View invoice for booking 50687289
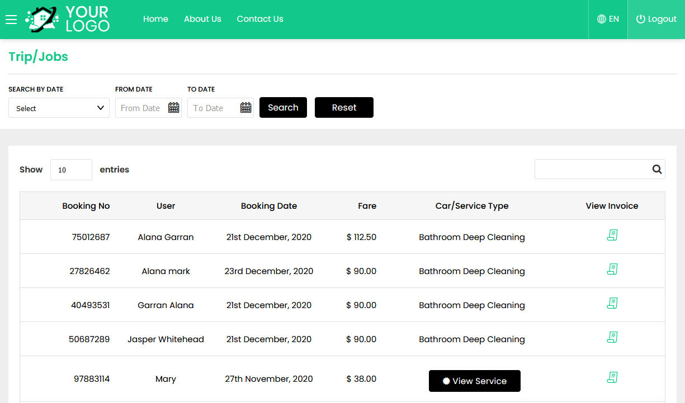The width and height of the screenshot is (685, 403). point(612,338)
